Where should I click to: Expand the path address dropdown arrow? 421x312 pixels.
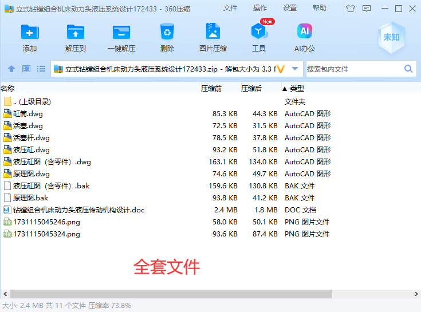click(295, 69)
